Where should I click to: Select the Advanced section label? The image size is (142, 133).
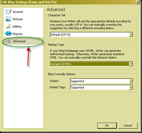(19, 41)
